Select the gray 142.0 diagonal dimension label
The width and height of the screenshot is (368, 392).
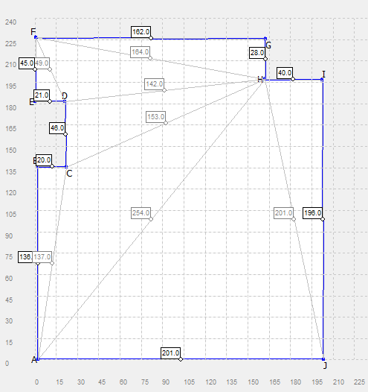[155, 84]
